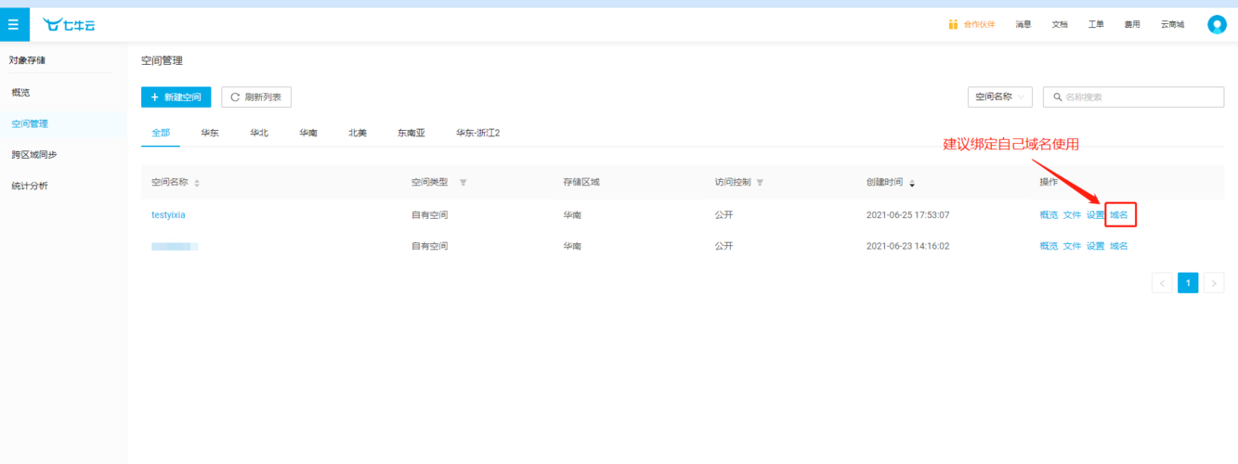Click the hamburger menu icon
This screenshot has width=1238, height=464.
(x=14, y=25)
